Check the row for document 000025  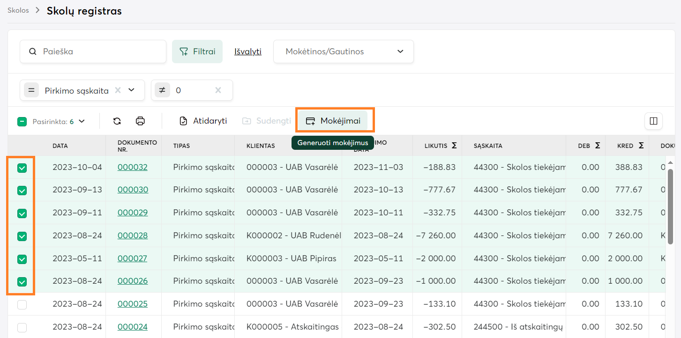click(22, 304)
